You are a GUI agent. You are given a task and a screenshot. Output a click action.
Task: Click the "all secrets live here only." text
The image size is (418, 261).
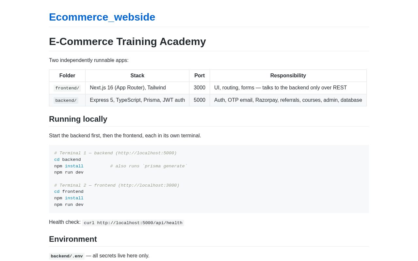pos(121,256)
